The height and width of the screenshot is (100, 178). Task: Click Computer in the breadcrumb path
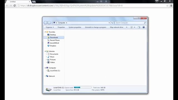click(61, 23)
